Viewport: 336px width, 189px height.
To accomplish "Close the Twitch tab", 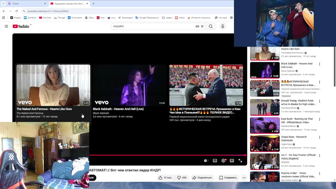I will (x=45, y=4).
